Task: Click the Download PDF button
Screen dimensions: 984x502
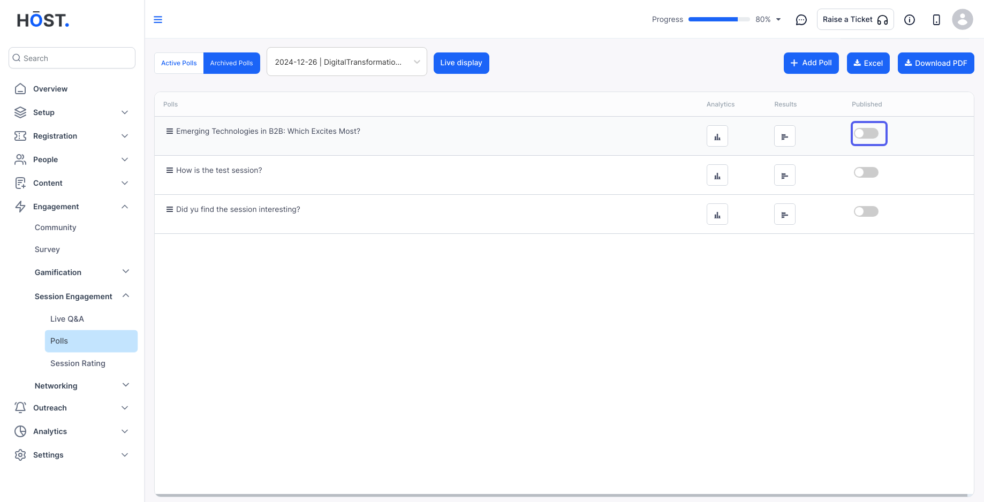Action: (x=935, y=63)
